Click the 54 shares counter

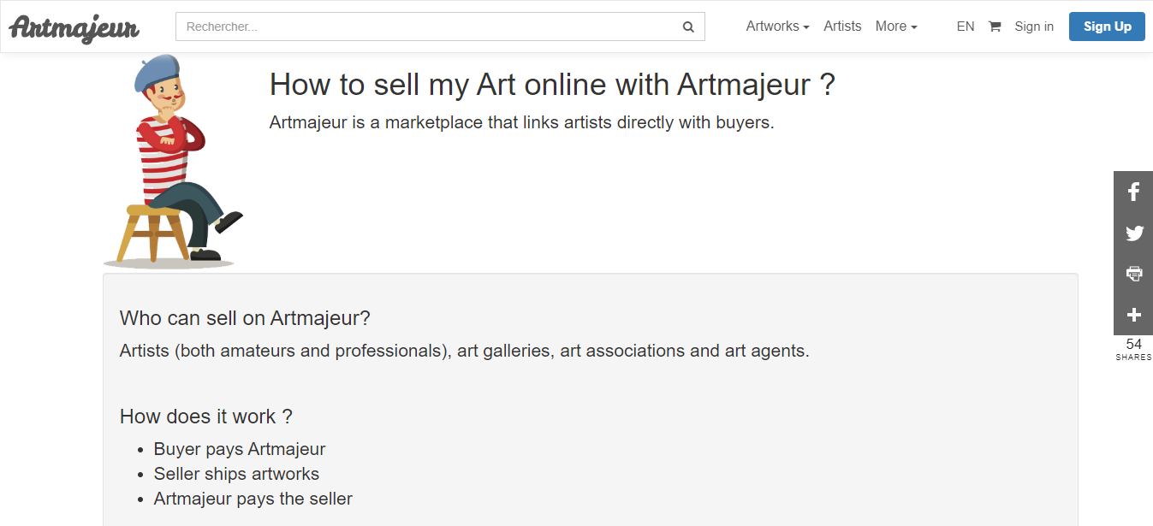(x=1133, y=349)
